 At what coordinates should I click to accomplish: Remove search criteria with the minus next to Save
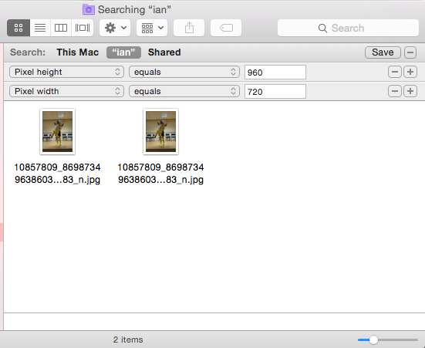pyautogui.click(x=410, y=52)
